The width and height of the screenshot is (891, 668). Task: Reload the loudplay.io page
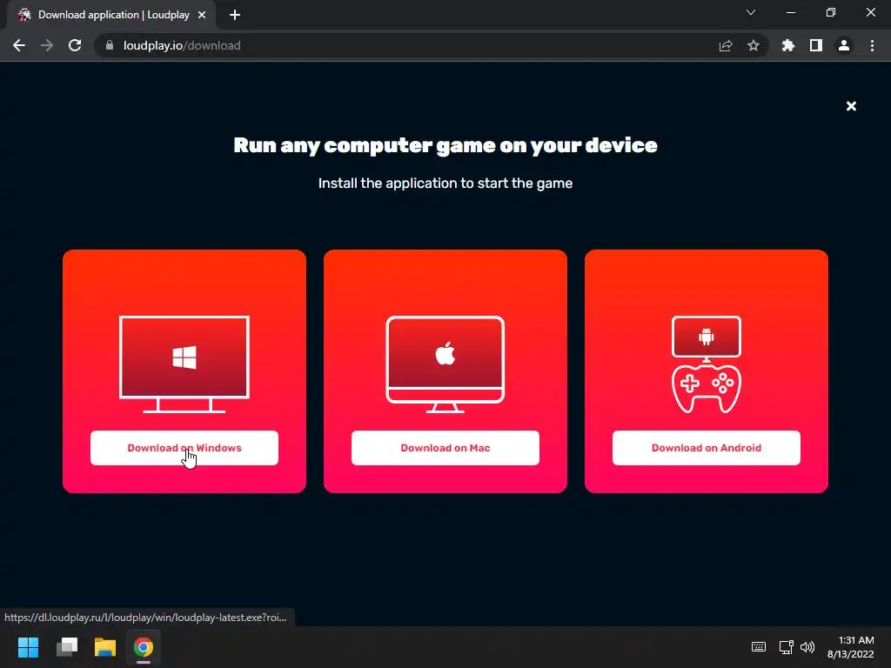point(75,45)
